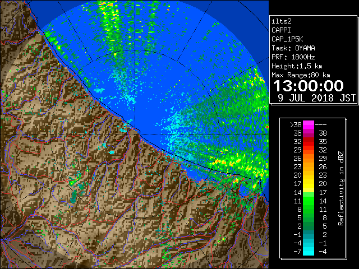The image size is (359, 269).
Task: Click the CAP_1P5K text
Action: [x=287, y=39]
